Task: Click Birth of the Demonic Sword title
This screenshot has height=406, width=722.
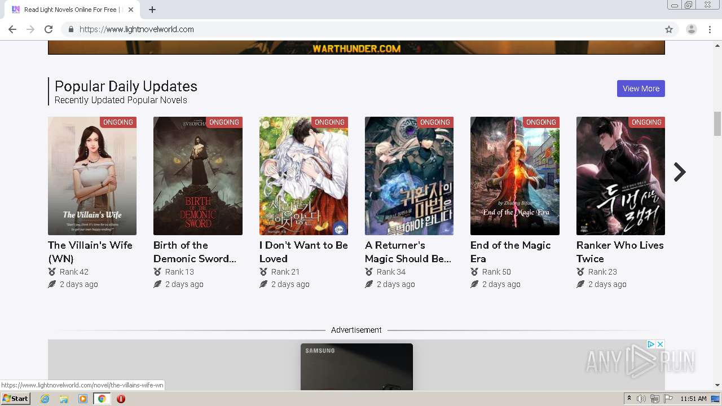Action: click(x=195, y=252)
